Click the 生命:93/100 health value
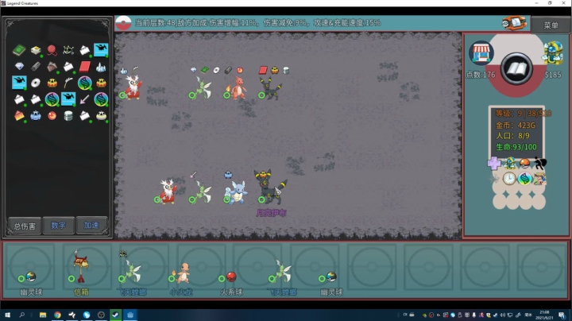 (x=516, y=147)
